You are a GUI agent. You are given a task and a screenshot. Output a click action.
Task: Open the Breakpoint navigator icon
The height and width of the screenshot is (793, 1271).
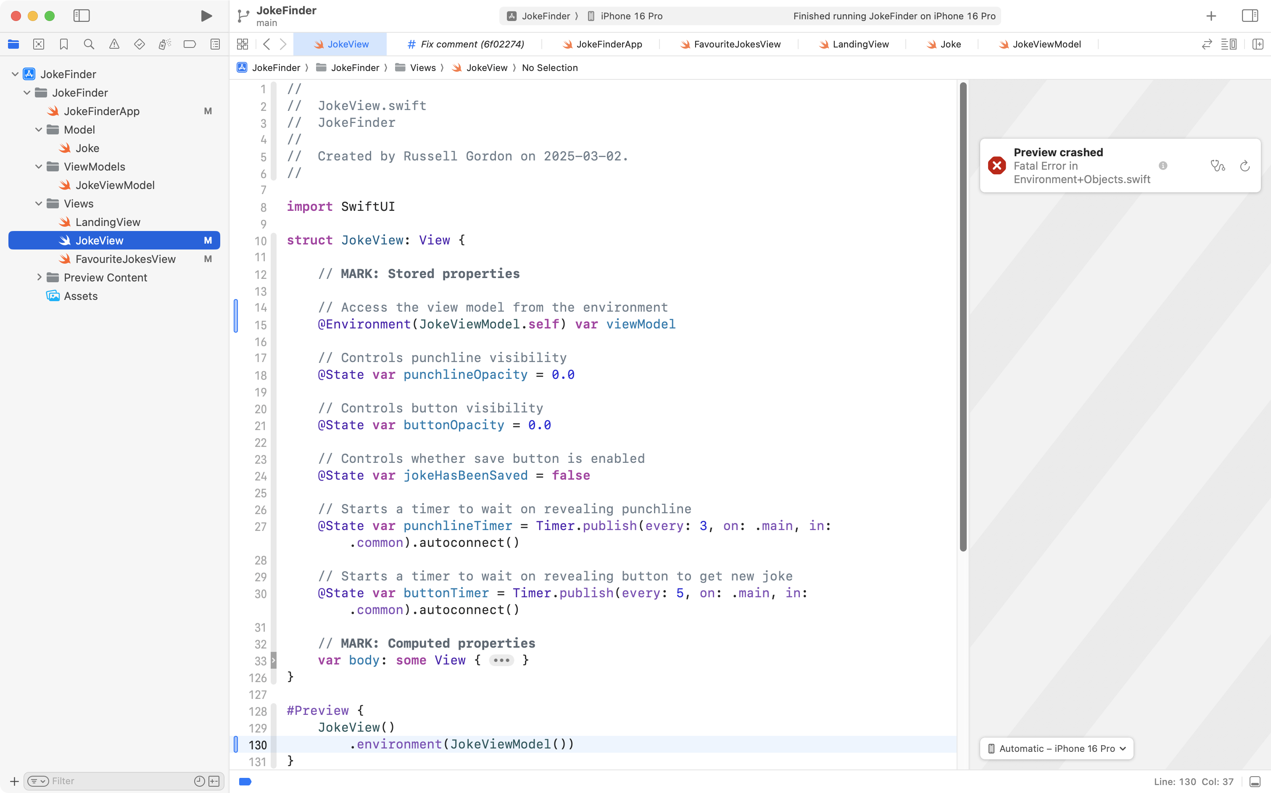pos(190,45)
